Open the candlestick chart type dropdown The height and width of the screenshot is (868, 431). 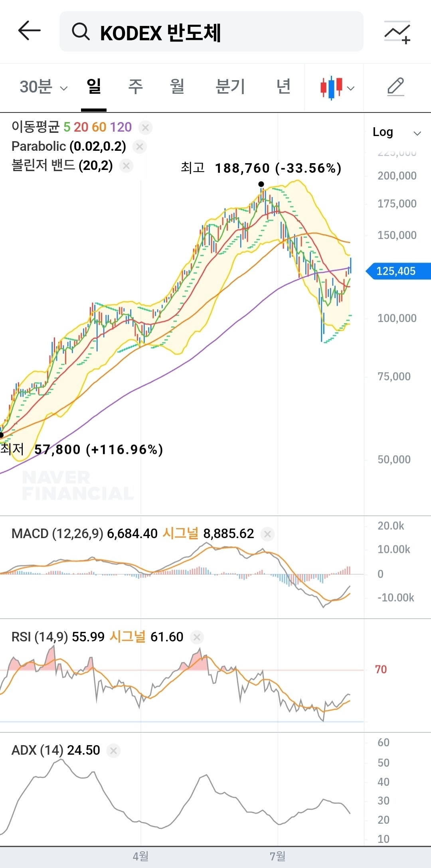click(x=337, y=88)
